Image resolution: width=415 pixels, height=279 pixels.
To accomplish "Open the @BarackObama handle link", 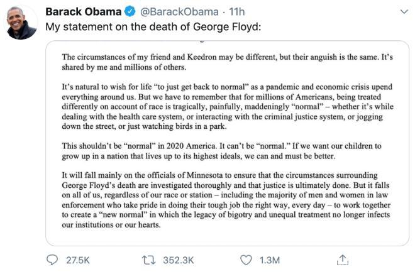I will tap(180, 12).
